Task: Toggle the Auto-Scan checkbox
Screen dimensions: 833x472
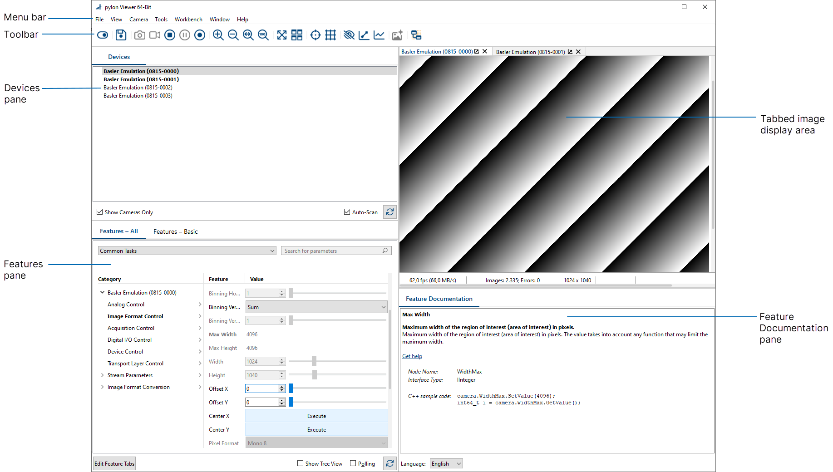Action: pos(347,212)
